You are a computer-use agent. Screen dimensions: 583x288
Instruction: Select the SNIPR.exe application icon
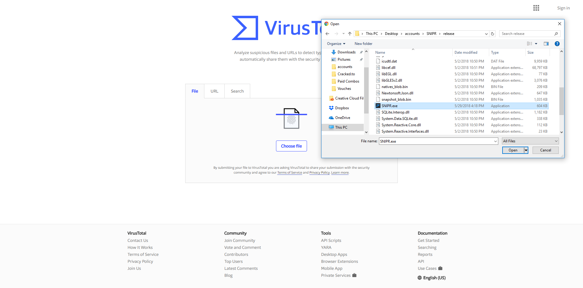click(x=378, y=106)
